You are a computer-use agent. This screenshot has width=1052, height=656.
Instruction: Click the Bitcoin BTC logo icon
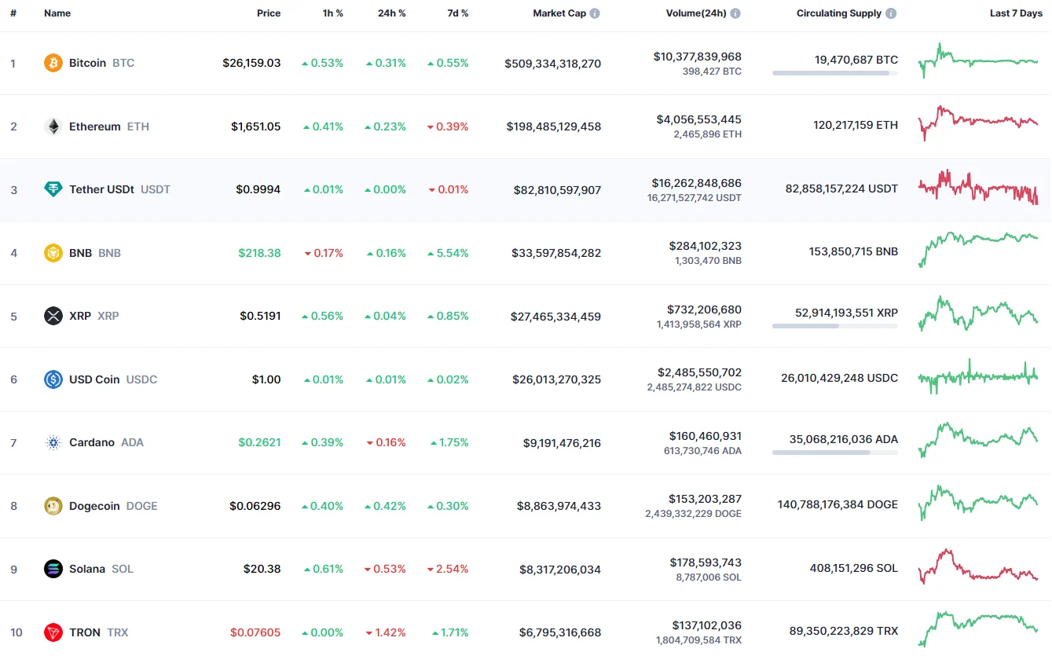coord(53,62)
